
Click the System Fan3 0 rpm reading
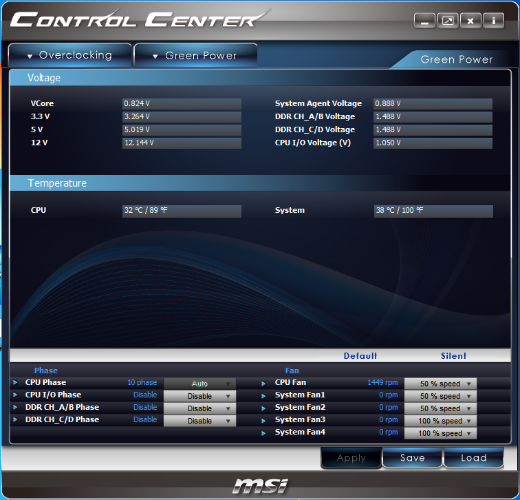(x=389, y=420)
